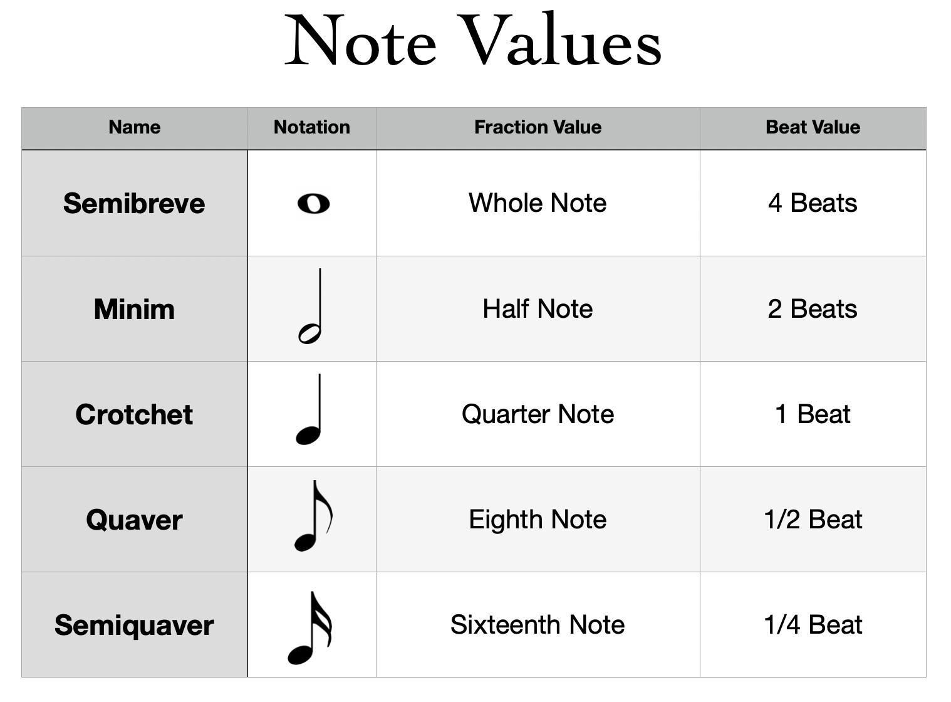Click the Quaver name cell

(135, 520)
